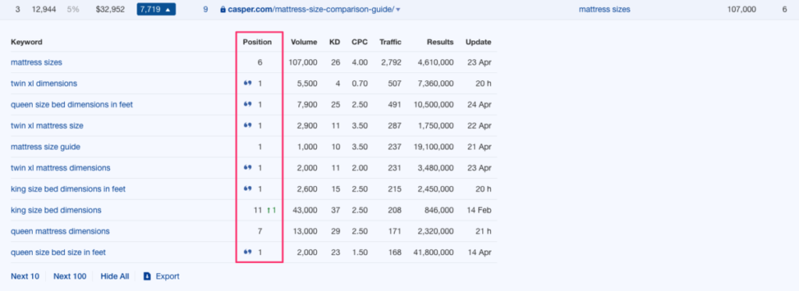Screen dimensions: 799x291
Task: Click the featured snippet icon for twin xl dimensions
Action: coord(248,83)
